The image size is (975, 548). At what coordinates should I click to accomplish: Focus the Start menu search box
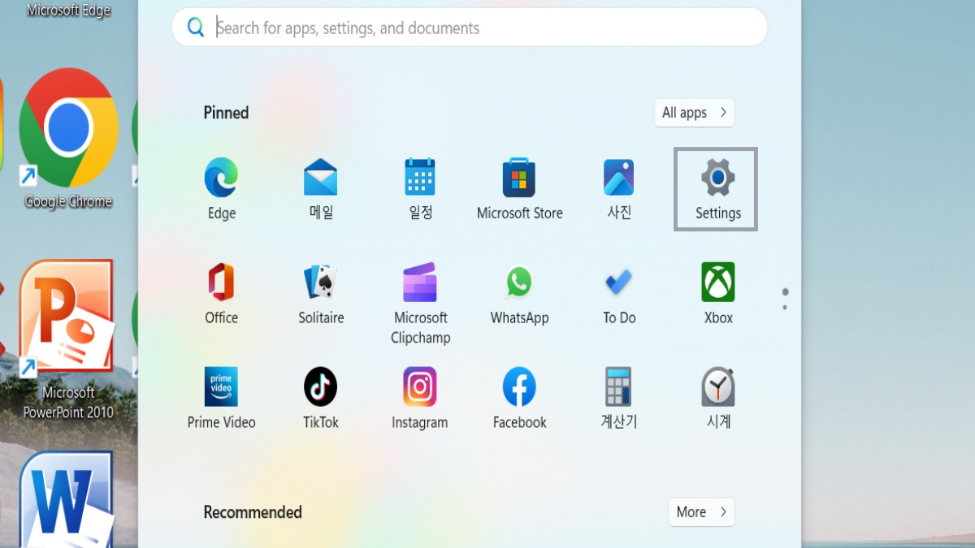coord(470,28)
